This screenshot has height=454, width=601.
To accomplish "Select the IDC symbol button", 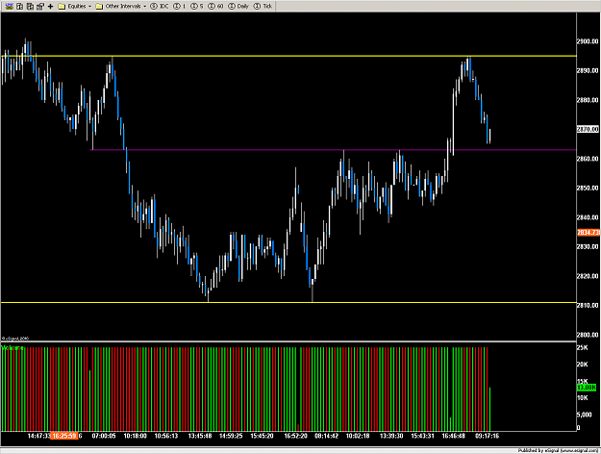I will click(159, 6).
